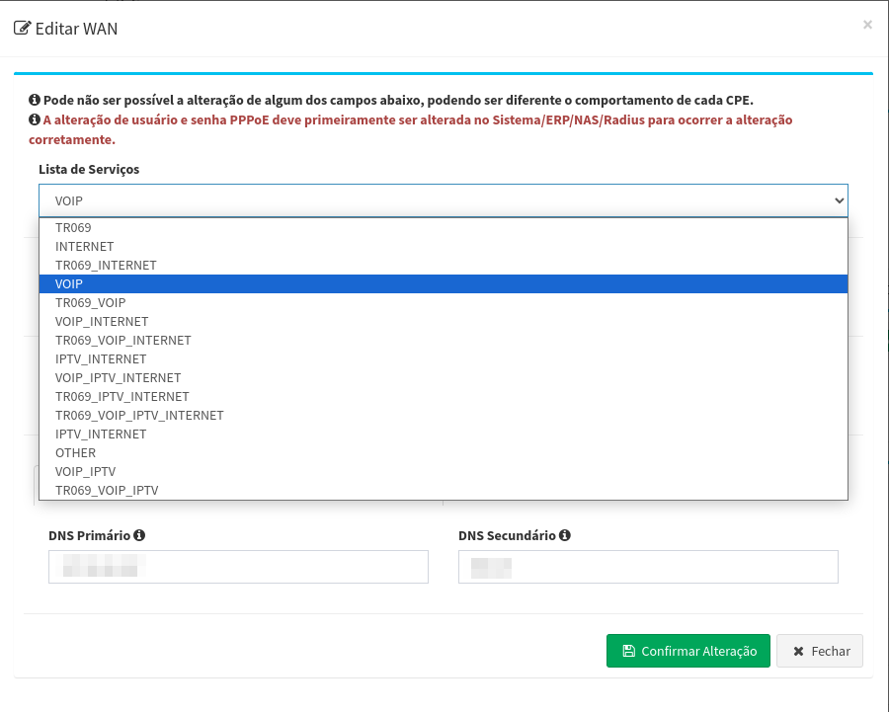Pick the TR069_INTERNET service option
The image size is (889, 712).
pyautogui.click(x=106, y=265)
